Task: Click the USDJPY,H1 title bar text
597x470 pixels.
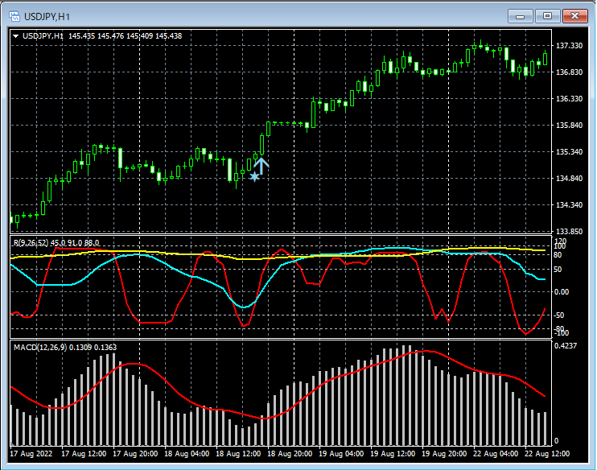Action: pyautogui.click(x=46, y=15)
